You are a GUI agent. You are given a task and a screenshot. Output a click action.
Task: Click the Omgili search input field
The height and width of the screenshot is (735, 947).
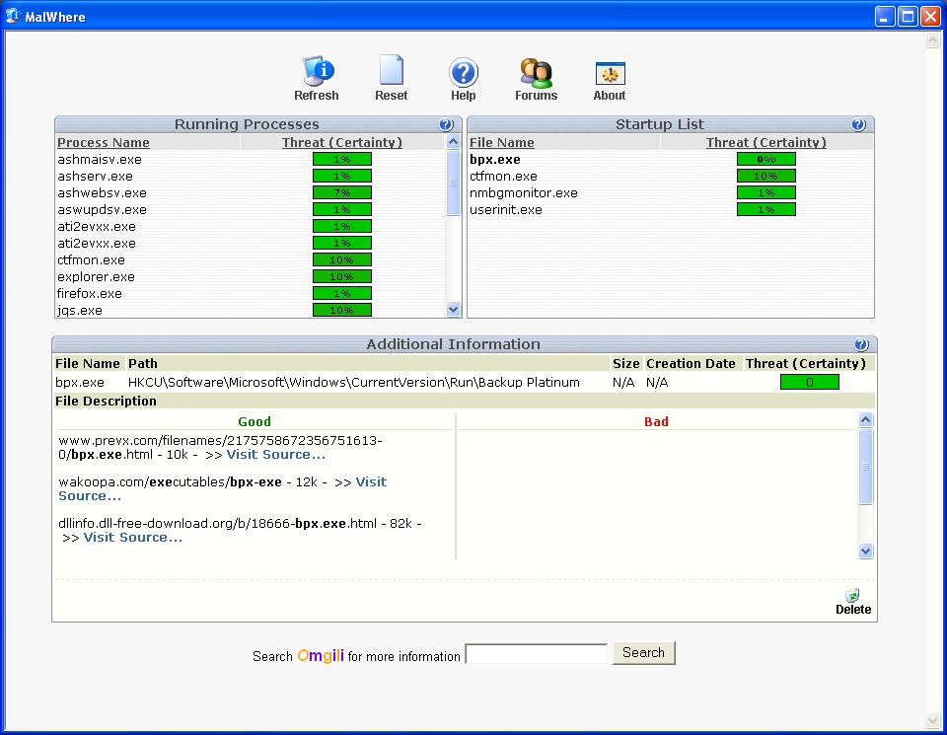click(x=536, y=654)
